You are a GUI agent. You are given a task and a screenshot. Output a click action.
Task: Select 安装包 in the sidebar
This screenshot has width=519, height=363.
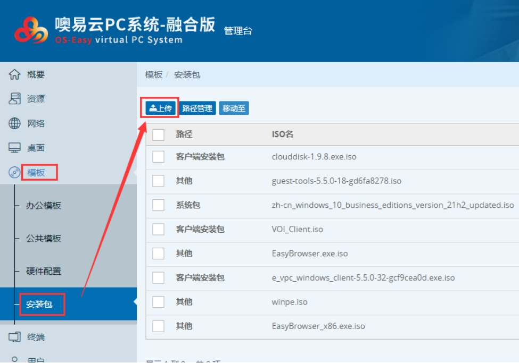click(x=39, y=305)
